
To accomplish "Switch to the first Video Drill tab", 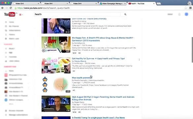I will tap(26, 4).
